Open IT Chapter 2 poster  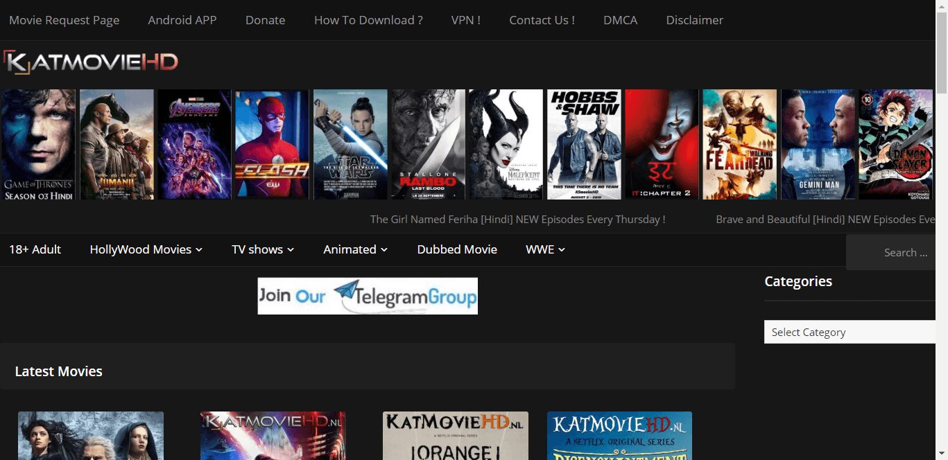pos(662,145)
